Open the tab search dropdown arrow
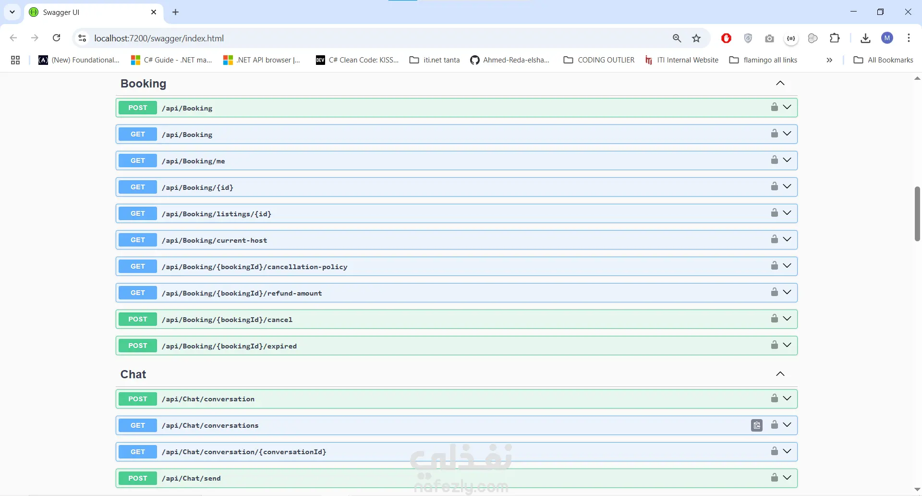922x496 pixels. coord(12,12)
